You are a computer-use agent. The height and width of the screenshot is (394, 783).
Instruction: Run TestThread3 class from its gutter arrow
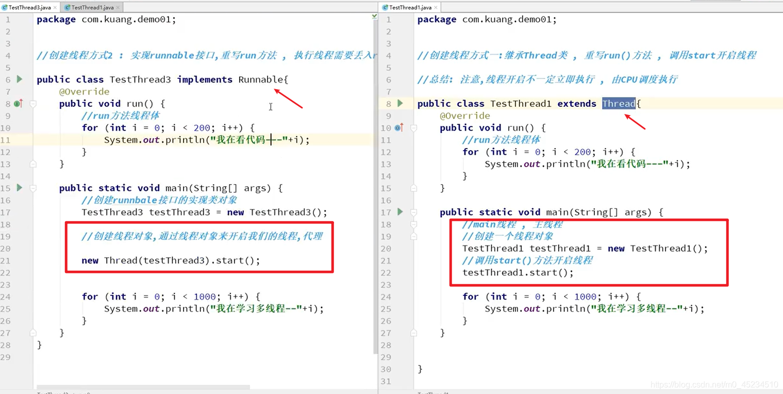[20, 79]
